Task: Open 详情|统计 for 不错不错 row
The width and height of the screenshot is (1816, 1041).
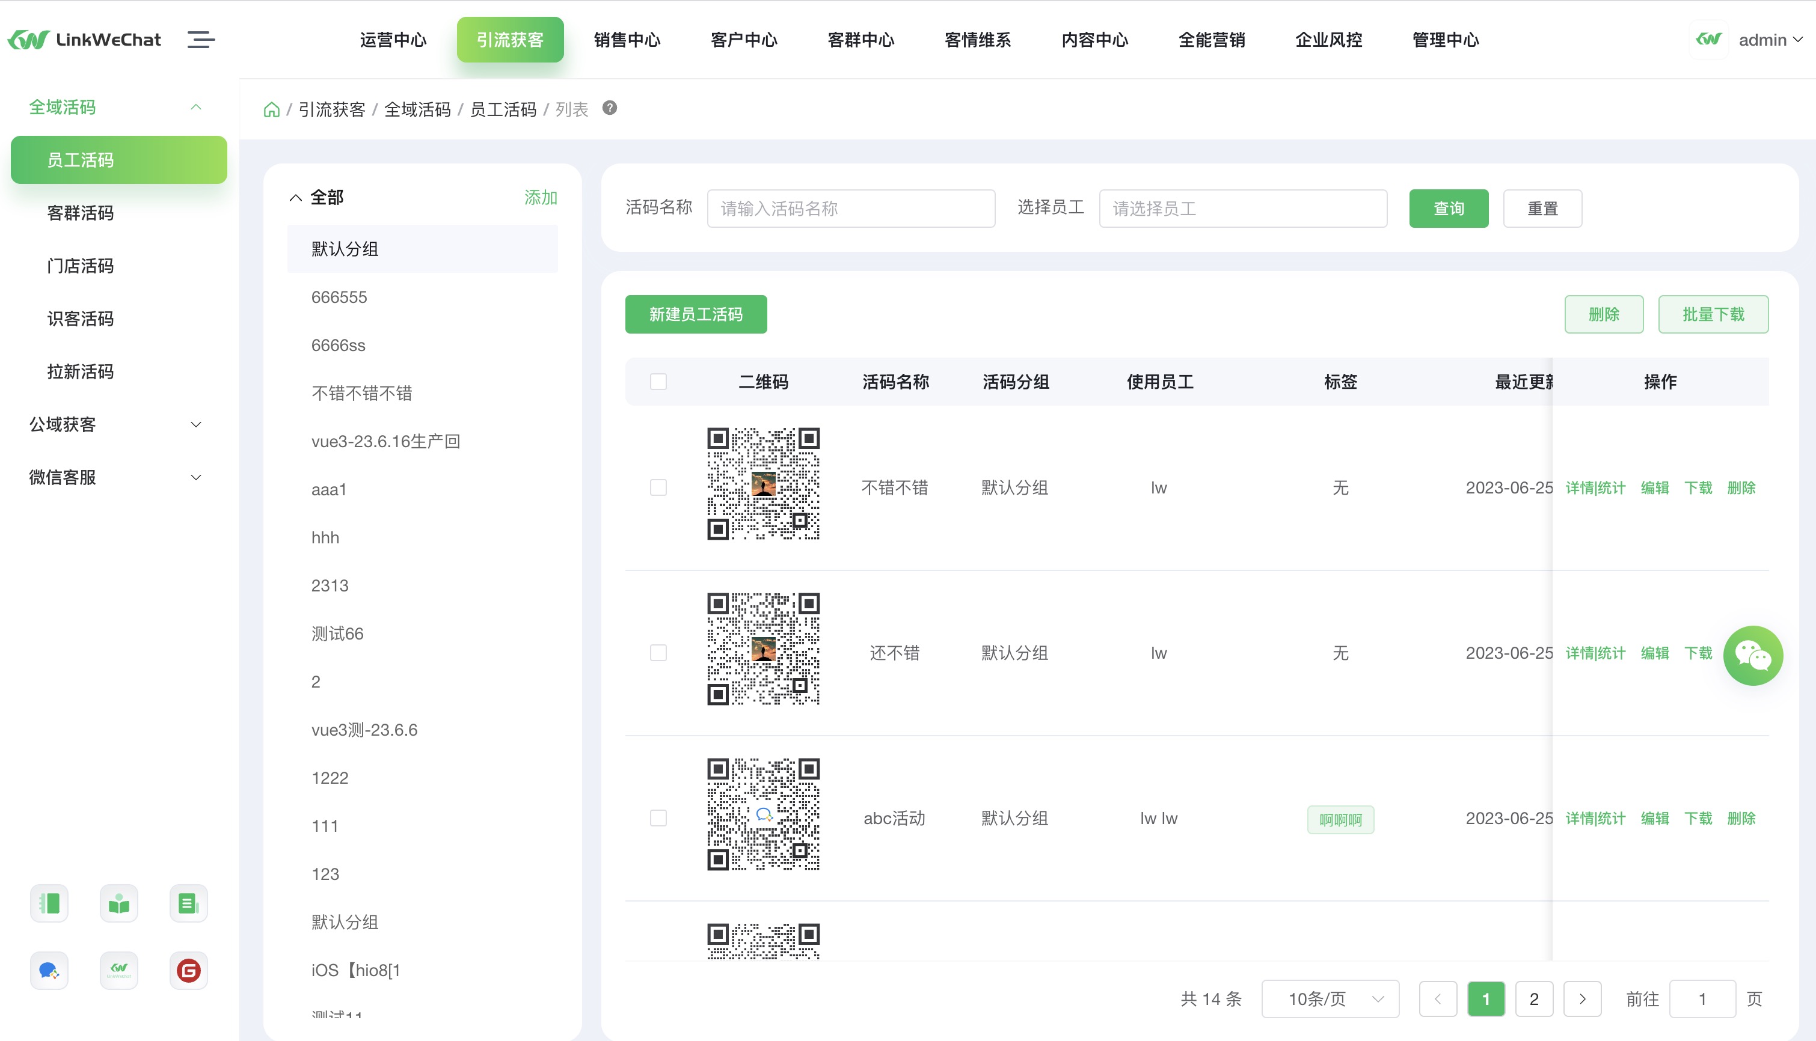Action: [1595, 487]
